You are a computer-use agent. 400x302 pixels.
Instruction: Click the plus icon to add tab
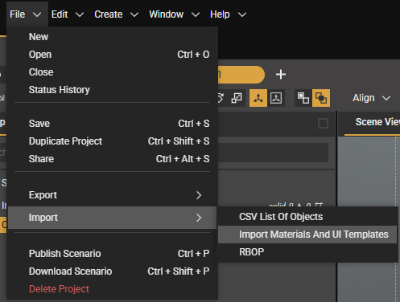pyautogui.click(x=281, y=75)
